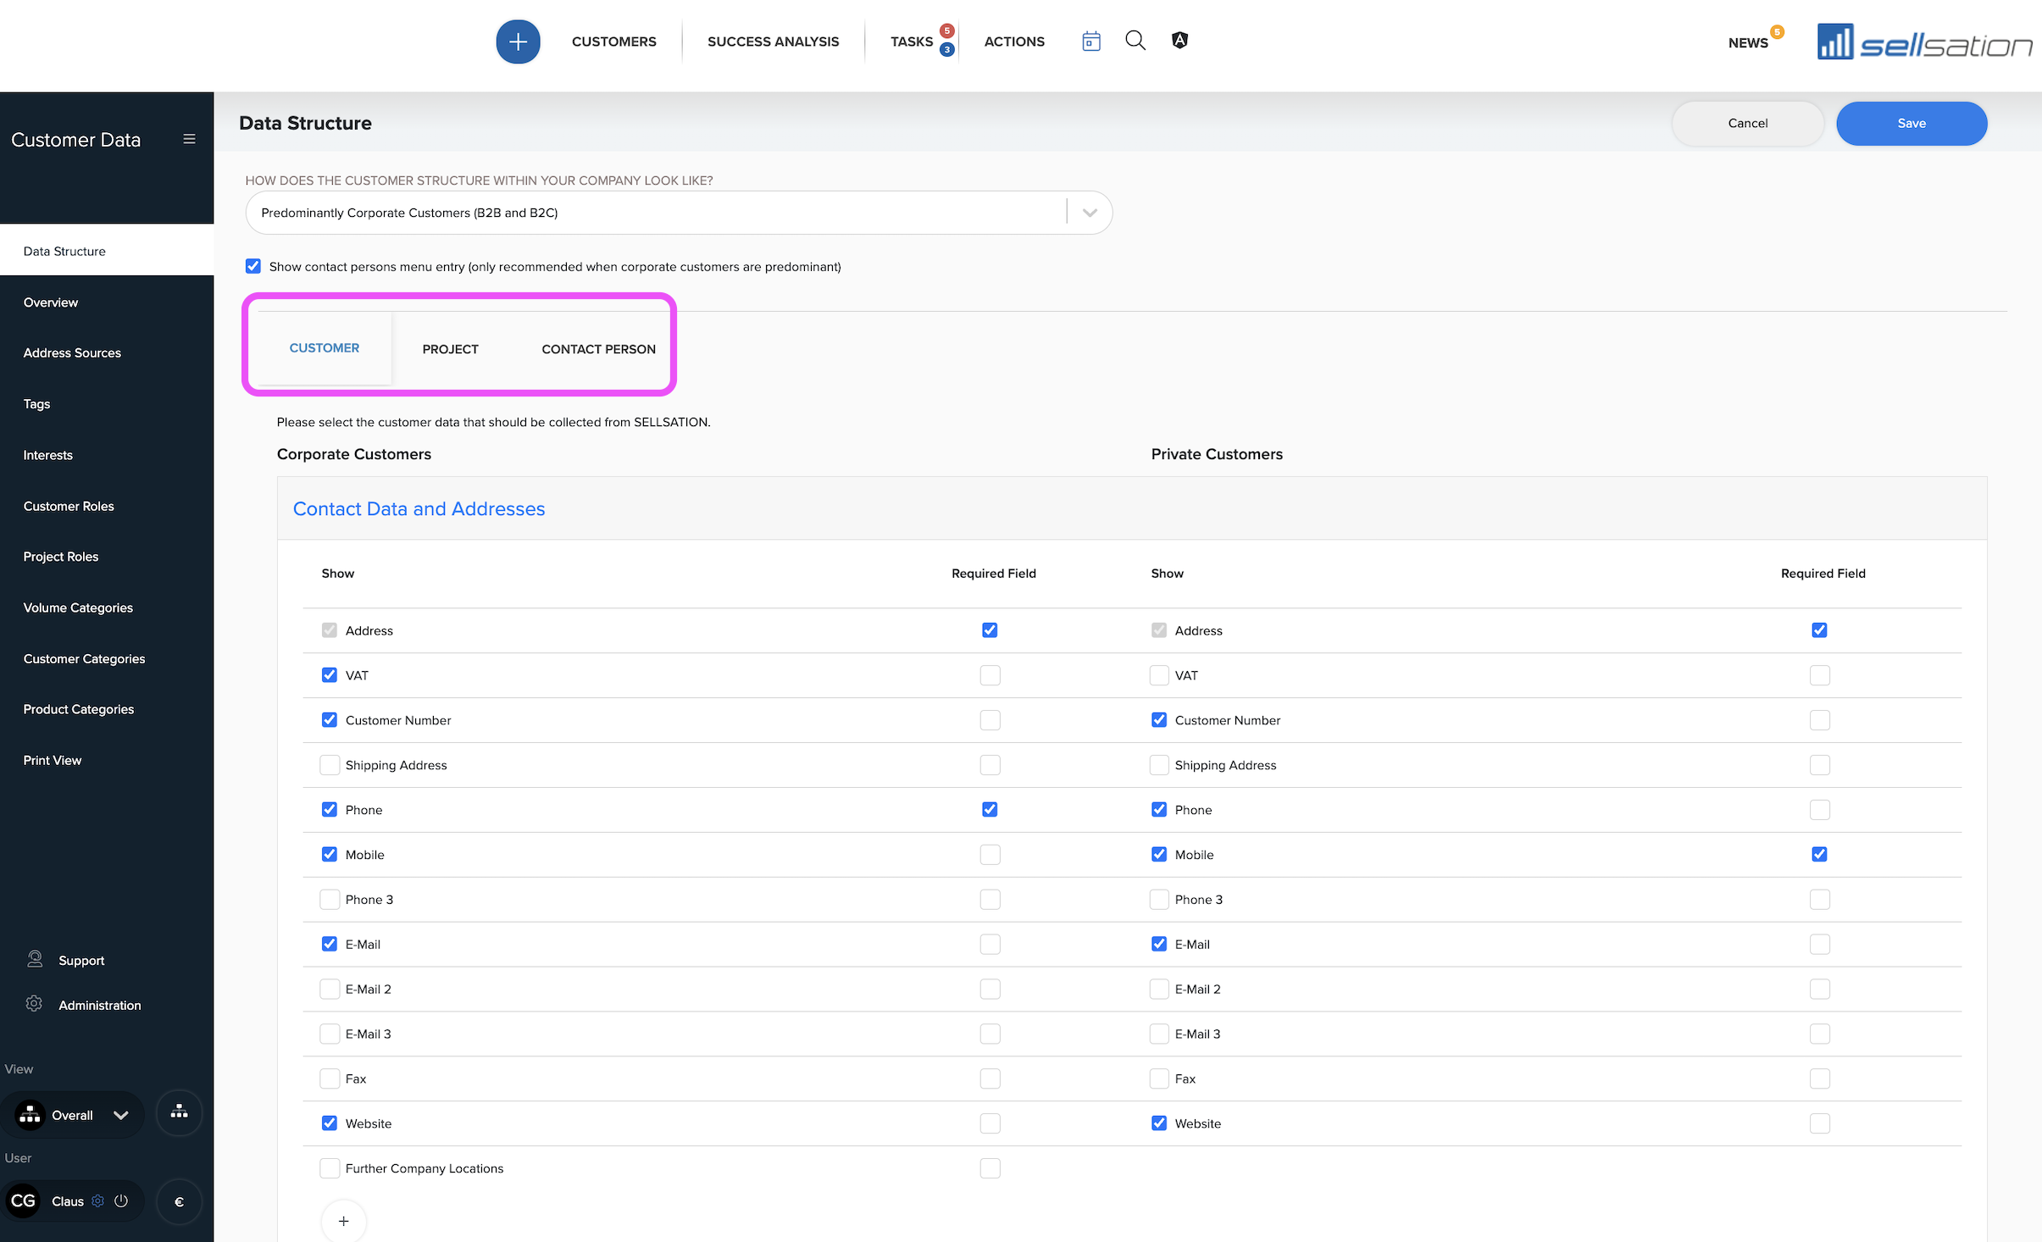Open the News menu item

coord(1748,42)
